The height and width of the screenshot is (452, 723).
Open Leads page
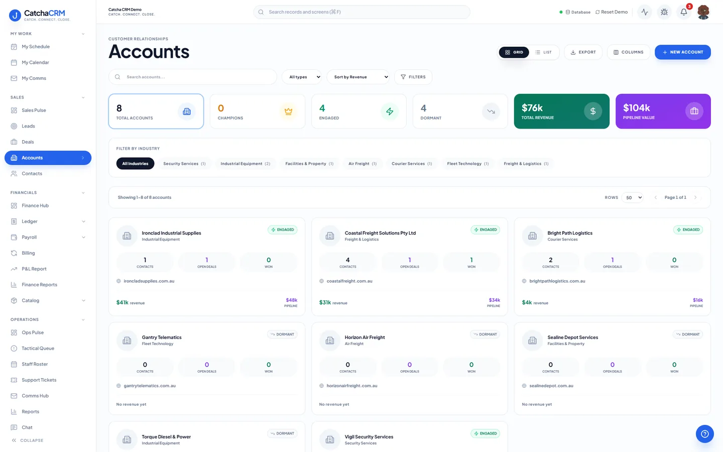tap(48, 126)
